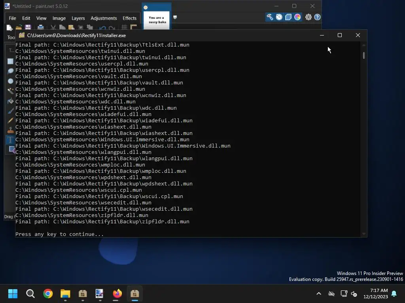The height and width of the screenshot is (303, 405).
Task: Select the Paintbrush tool in paint.net
Action: [x=10, y=111]
